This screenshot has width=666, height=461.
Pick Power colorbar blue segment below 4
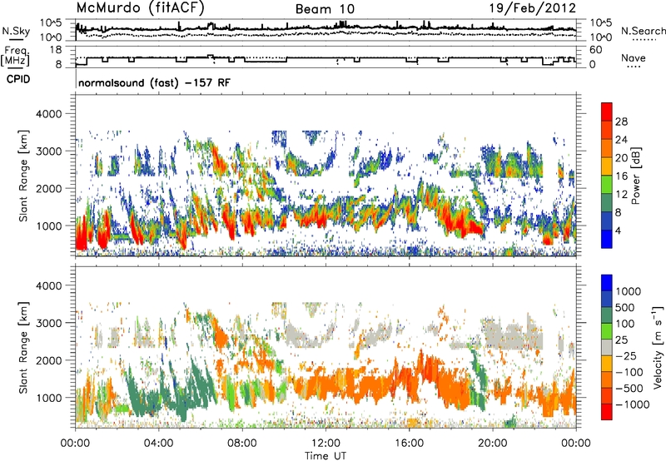coord(607,239)
